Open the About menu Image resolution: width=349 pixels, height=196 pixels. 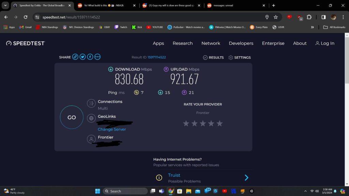[300, 43]
